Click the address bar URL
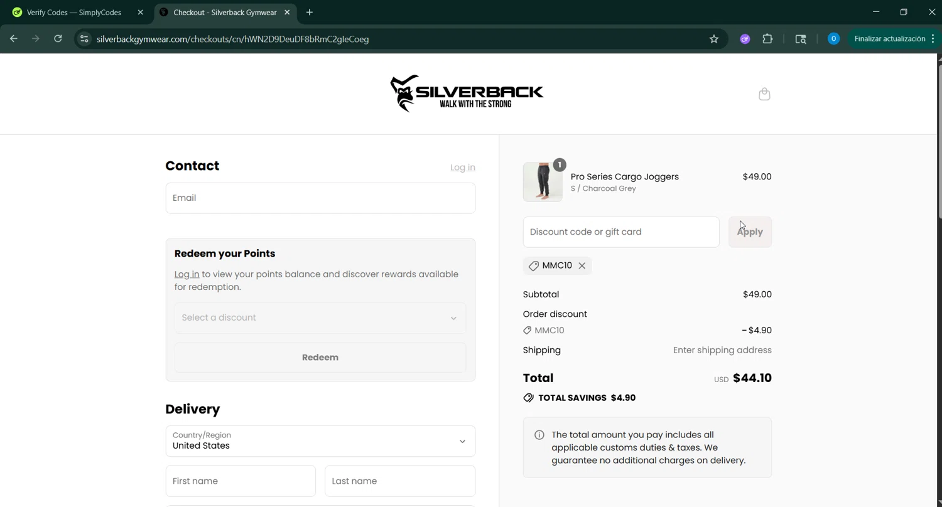The height and width of the screenshot is (507, 942). tap(233, 39)
